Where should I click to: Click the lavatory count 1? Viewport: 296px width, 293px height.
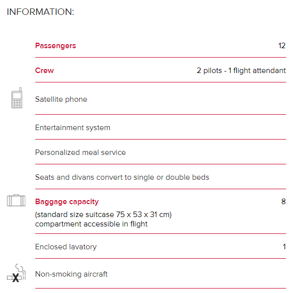[x=284, y=247]
